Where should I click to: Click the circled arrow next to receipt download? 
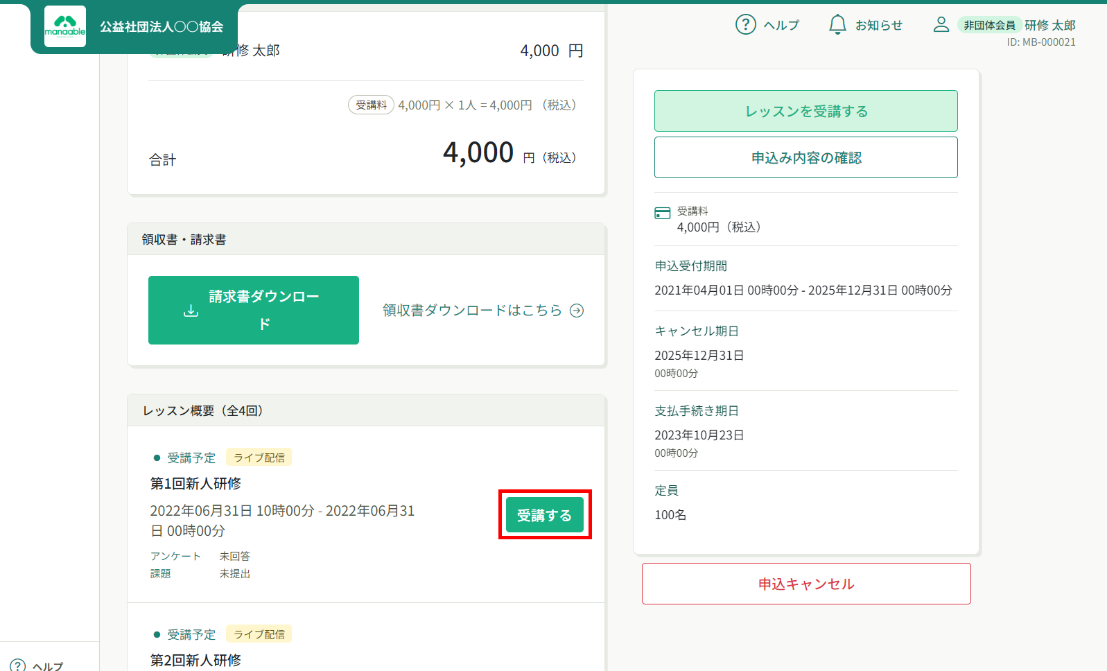click(x=577, y=311)
